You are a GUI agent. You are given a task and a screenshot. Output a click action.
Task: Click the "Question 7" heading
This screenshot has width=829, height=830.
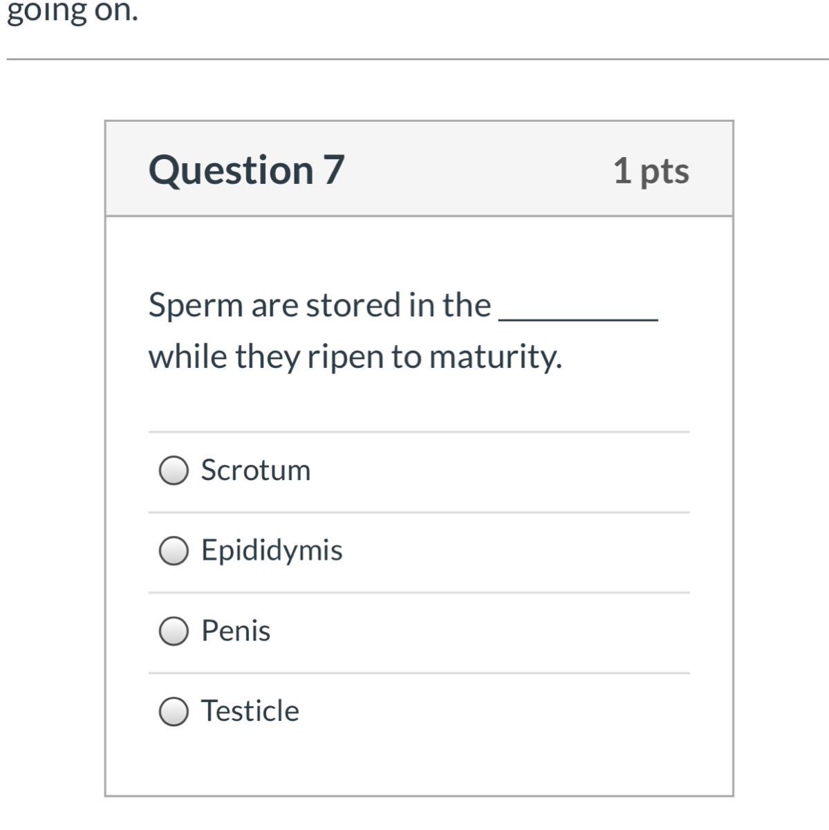(246, 170)
